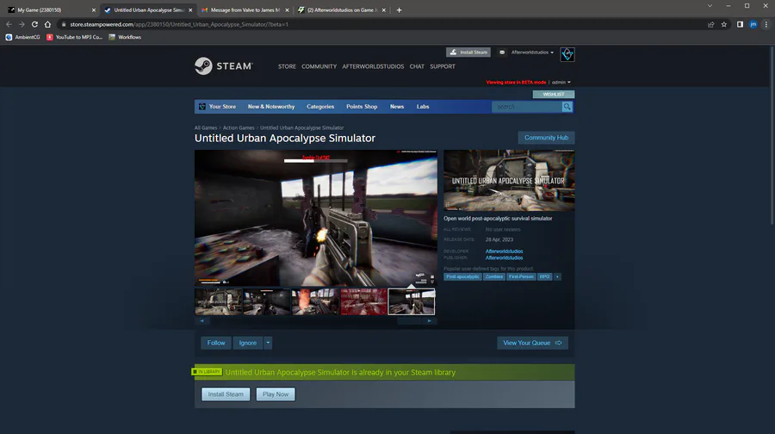Open the STORE header menu

287,66
